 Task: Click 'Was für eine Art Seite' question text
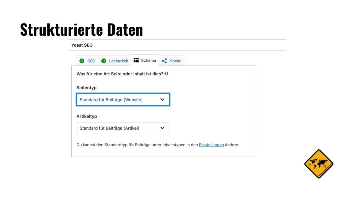pyautogui.click(x=120, y=74)
